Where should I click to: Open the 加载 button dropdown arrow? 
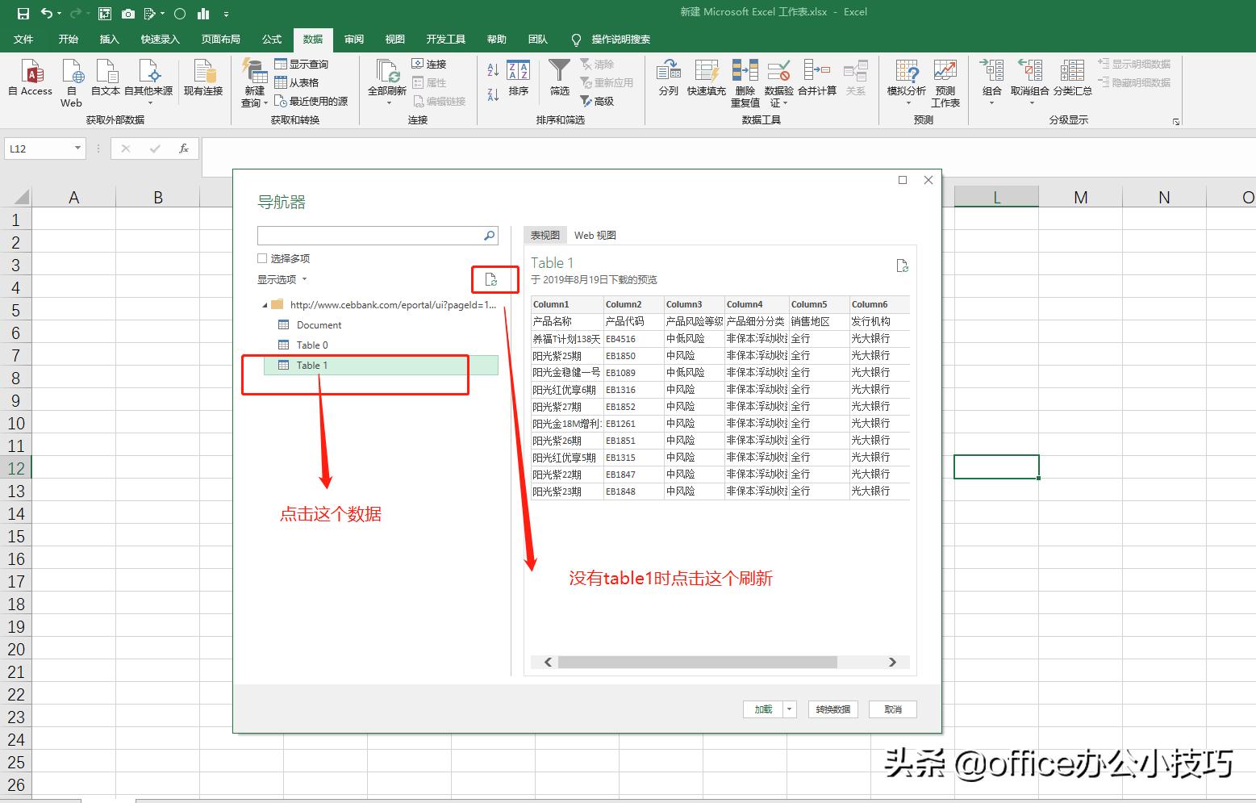[788, 709]
